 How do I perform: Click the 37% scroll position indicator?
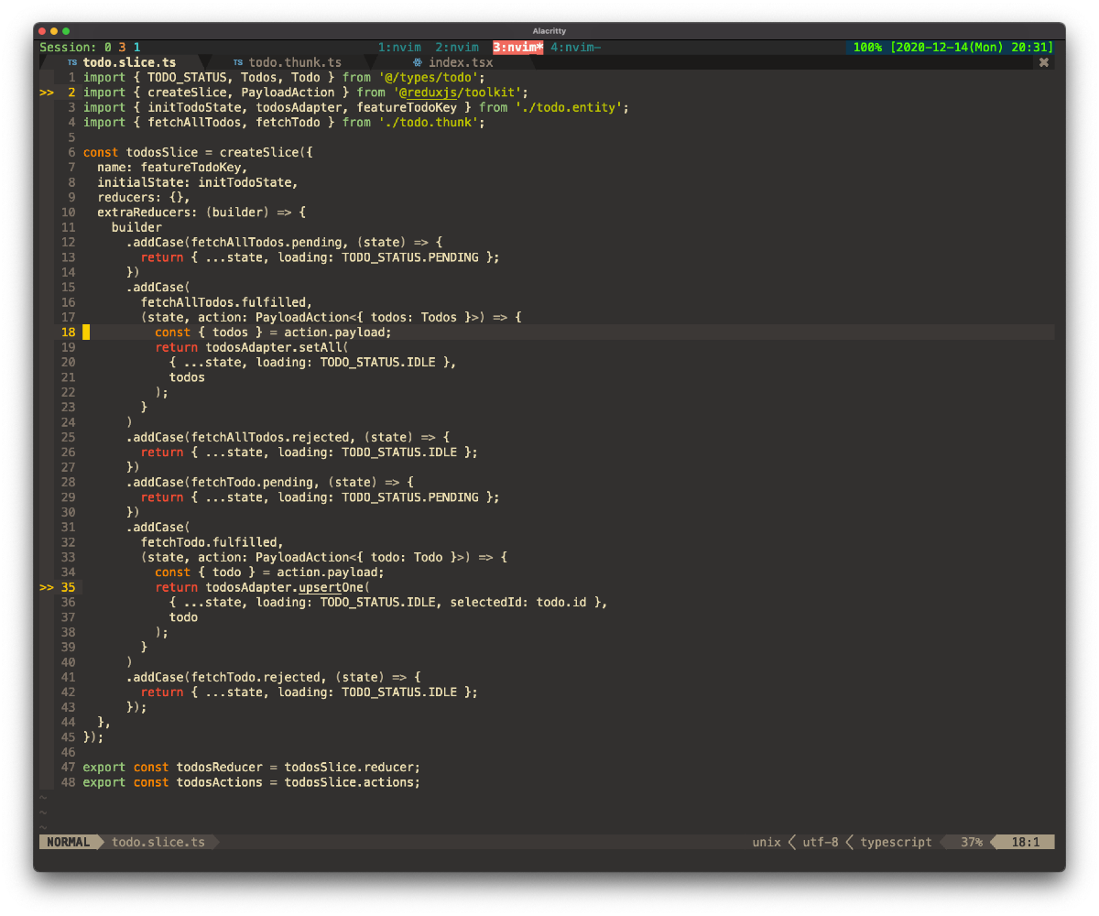tap(972, 842)
